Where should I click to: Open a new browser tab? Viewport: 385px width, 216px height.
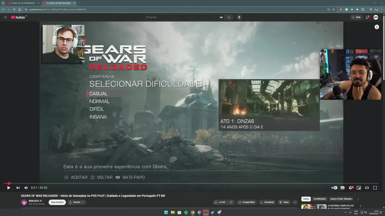pos(79,3)
